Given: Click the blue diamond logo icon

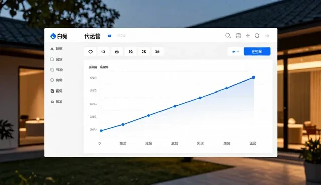Looking at the screenshot, I should 53,36.
